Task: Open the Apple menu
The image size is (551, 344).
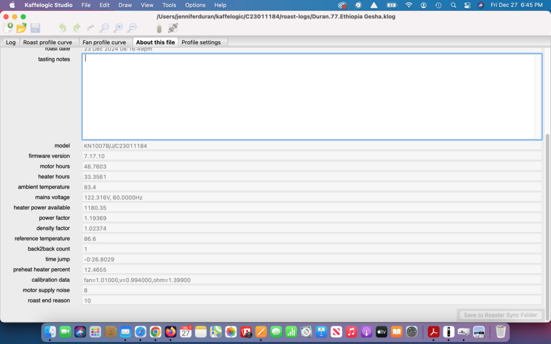Action: click(12, 5)
